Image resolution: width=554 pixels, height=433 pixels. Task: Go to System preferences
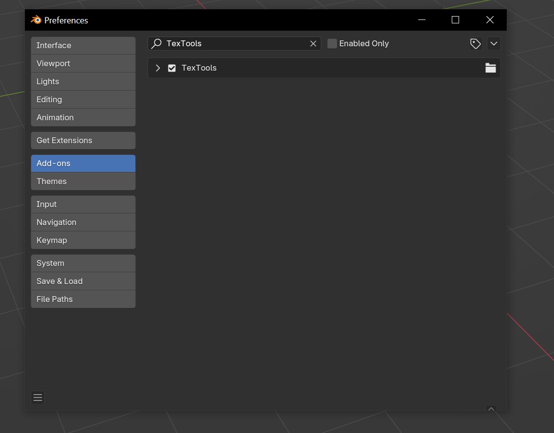click(x=83, y=264)
